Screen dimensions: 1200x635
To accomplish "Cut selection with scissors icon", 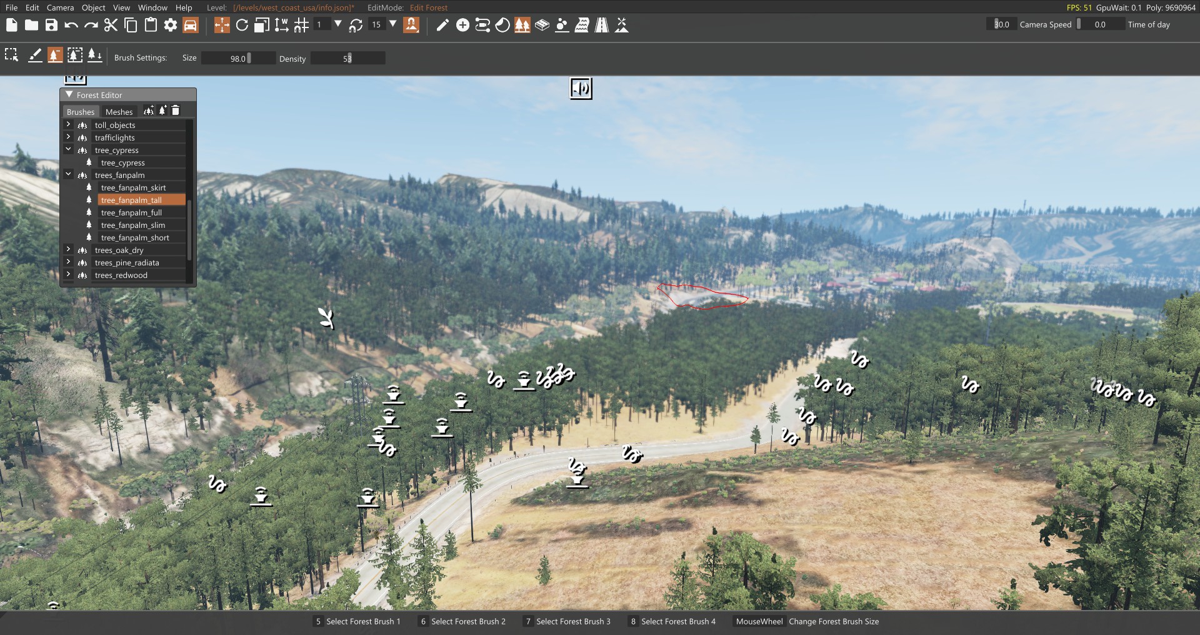I will point(111,25).
